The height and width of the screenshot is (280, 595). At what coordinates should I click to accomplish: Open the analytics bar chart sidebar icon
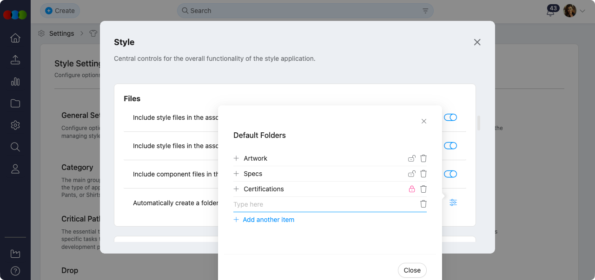(15, 82)
